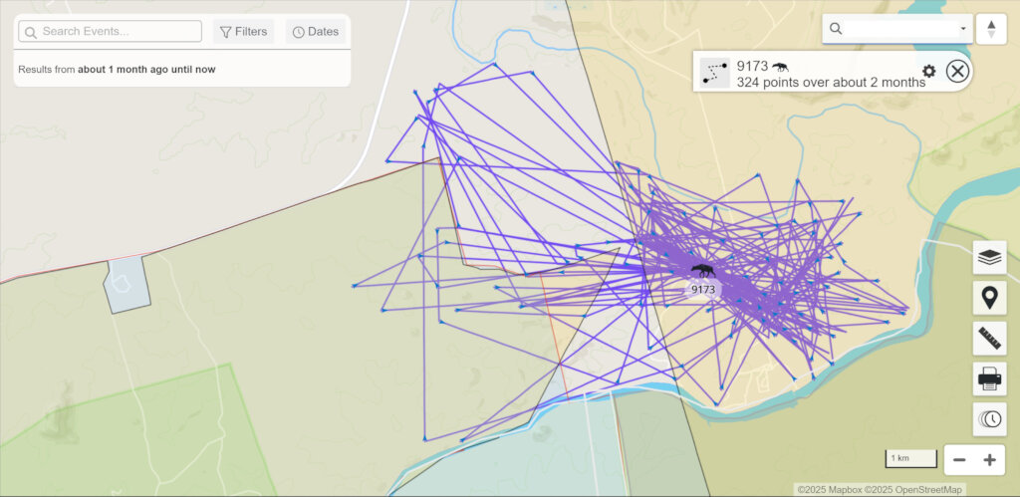1020x497 pixels.
Task: Open the Mapbox attribution link
Action: coord(829,490)
